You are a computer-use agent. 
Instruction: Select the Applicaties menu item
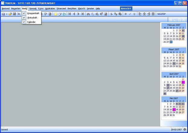(x=50, y=9)
